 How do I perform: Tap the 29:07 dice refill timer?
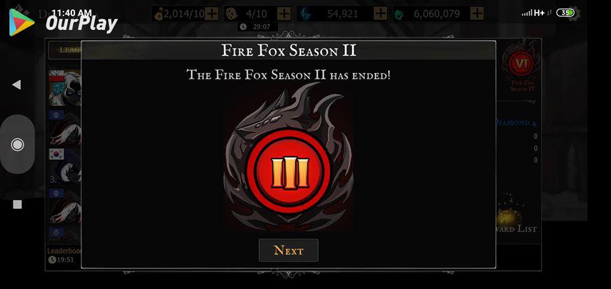257,27
